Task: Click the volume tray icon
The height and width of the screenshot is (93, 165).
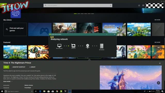Action: coord(154,91)
